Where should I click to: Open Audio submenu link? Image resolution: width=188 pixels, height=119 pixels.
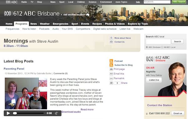tap(55, 29)
